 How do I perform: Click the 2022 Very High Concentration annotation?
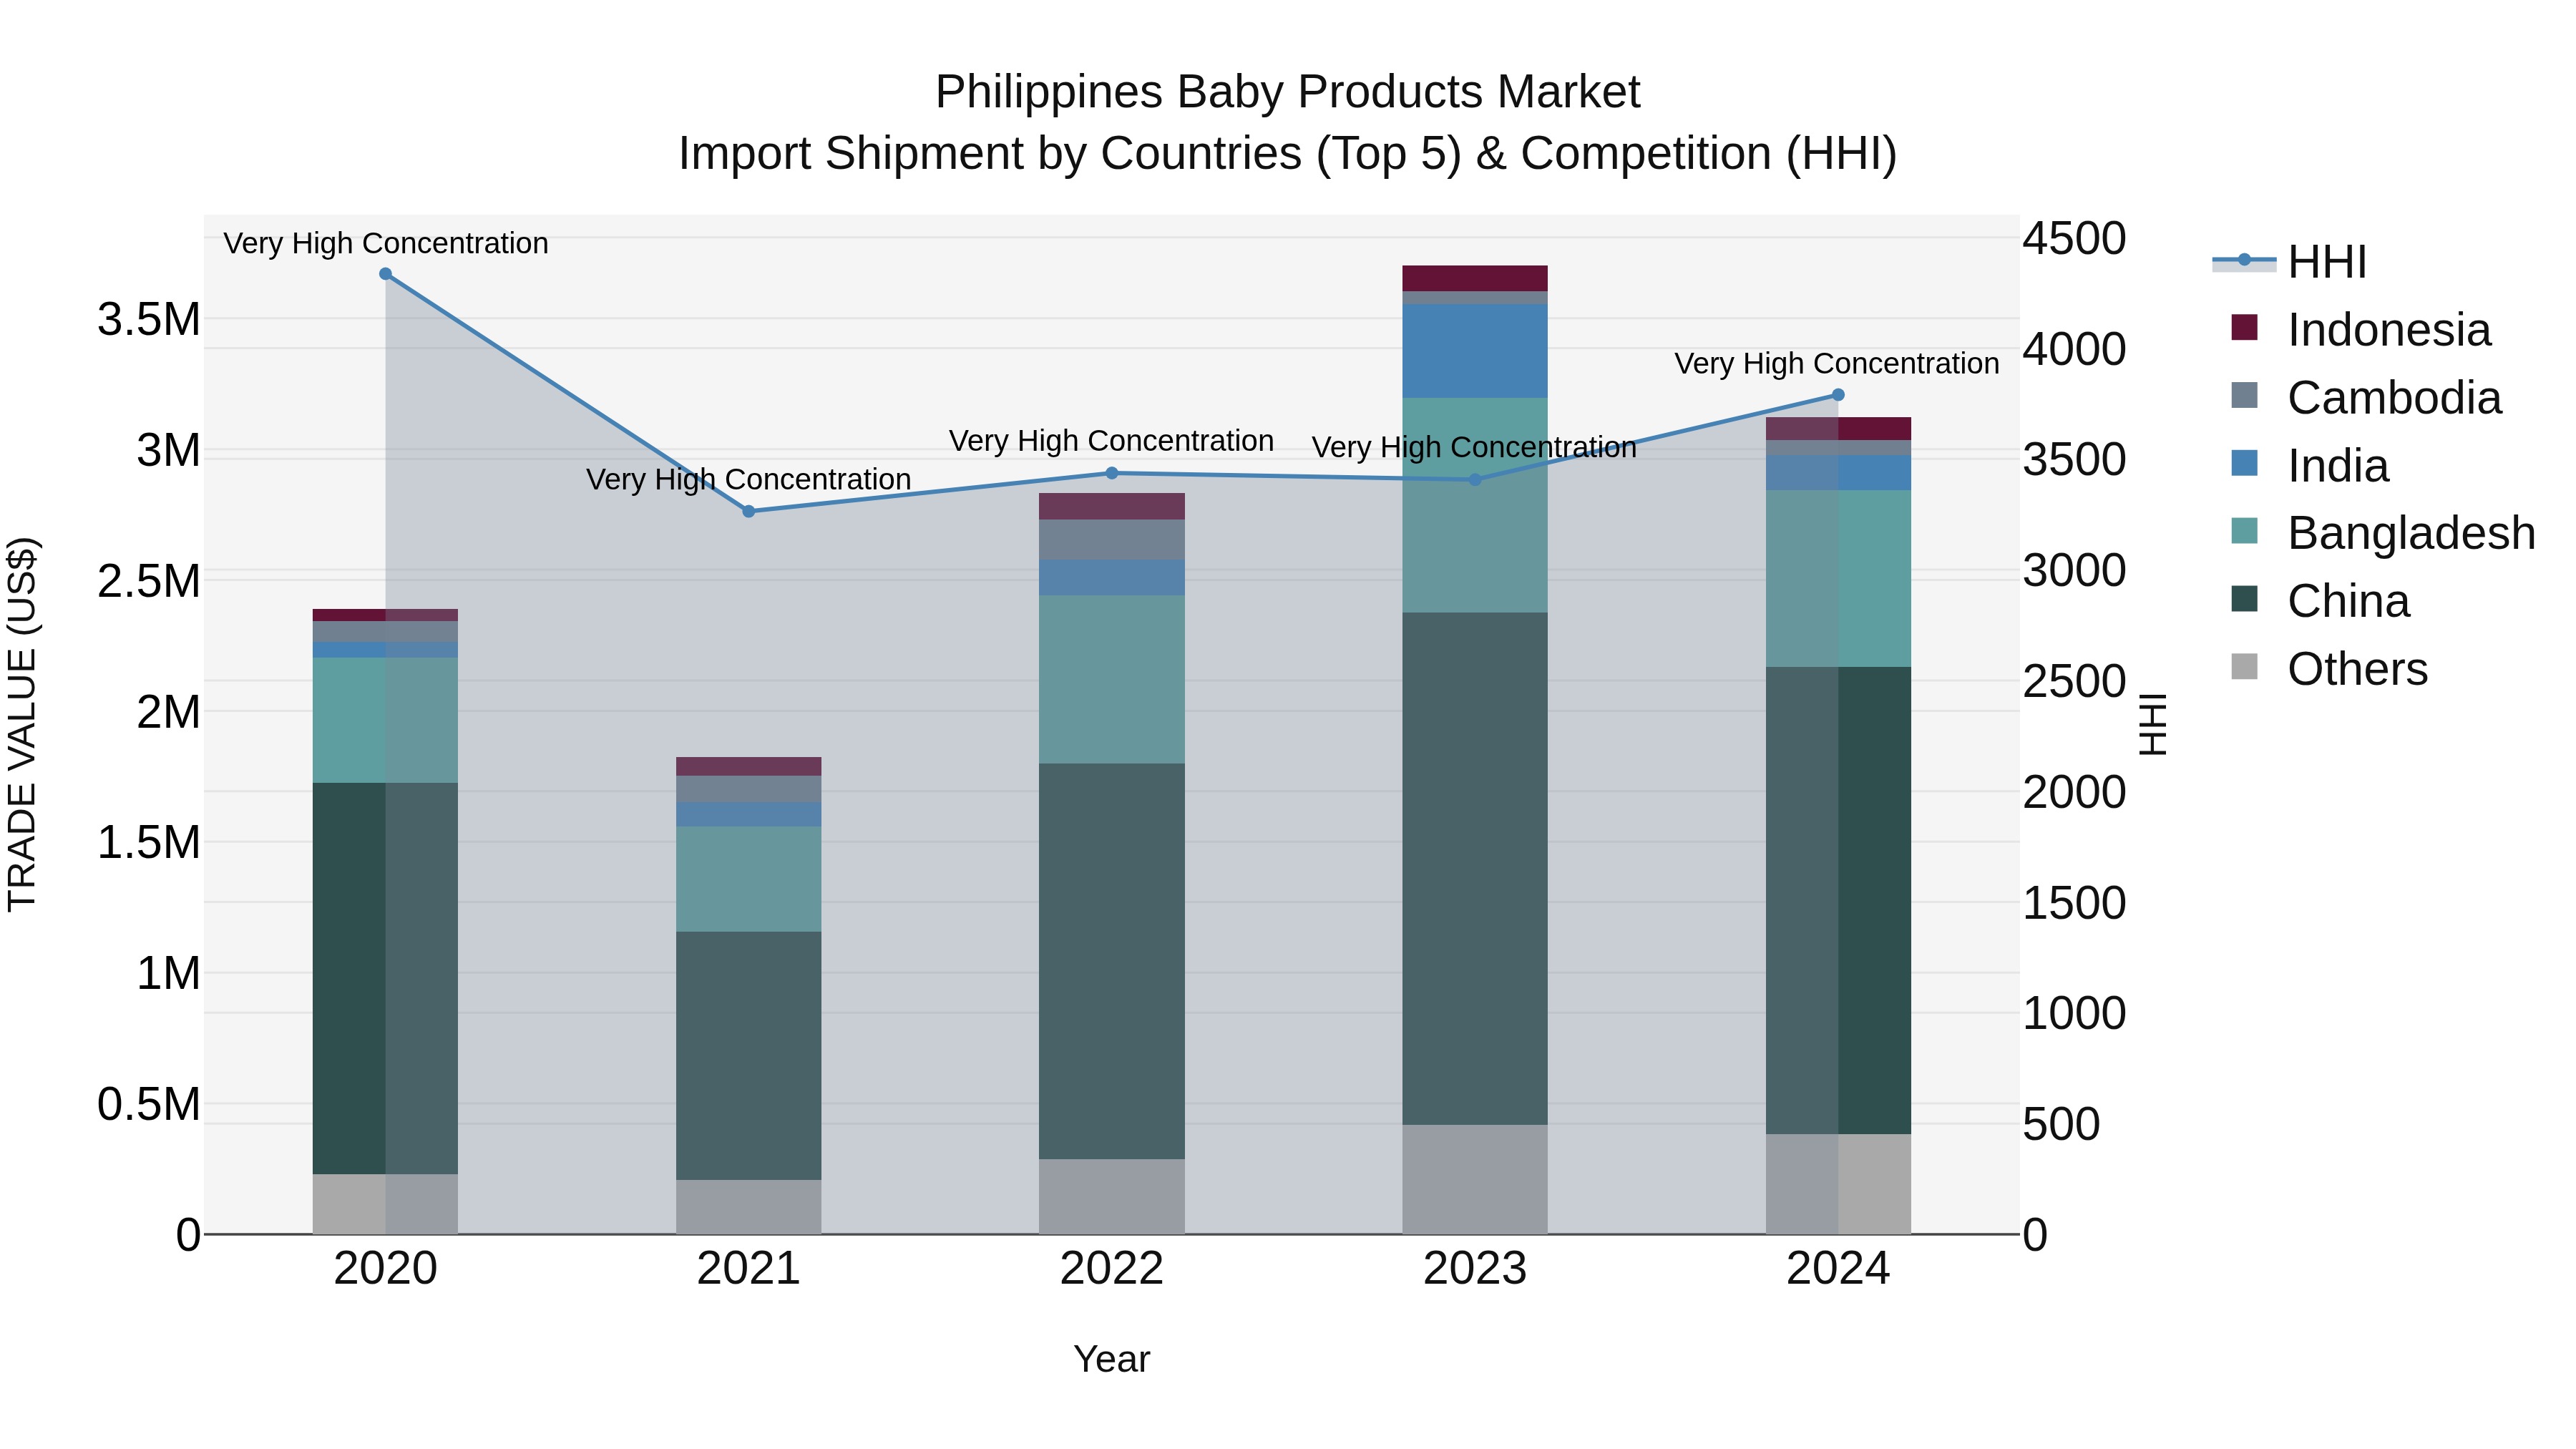click(x=1111, y=441)
